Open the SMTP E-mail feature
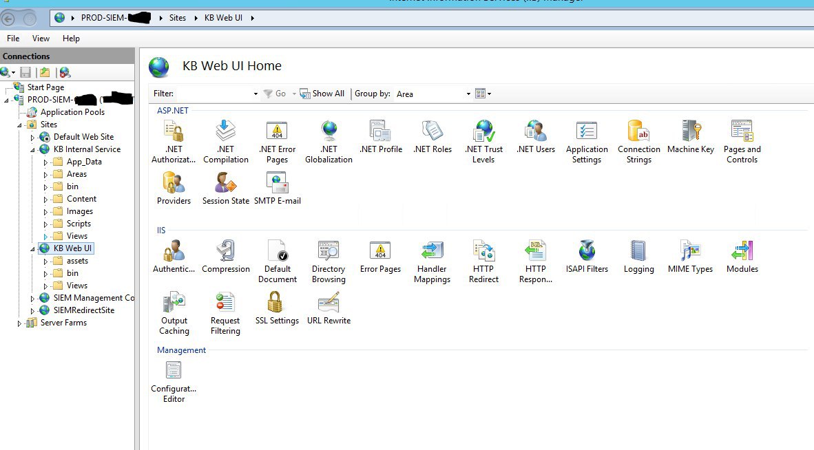The width and height of the screenshot is (814, 450). click(x=278, y=189)
